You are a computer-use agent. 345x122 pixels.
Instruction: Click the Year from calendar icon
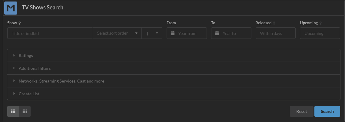[173, 33]
